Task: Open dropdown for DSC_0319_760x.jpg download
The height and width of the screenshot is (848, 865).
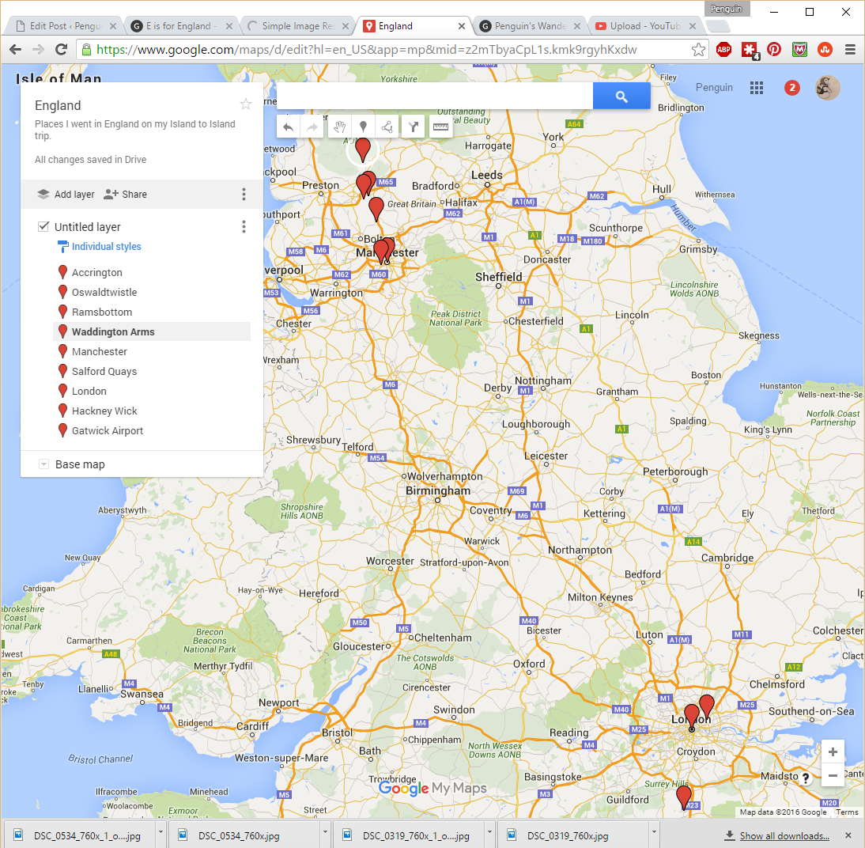Action: coord(654,833)
